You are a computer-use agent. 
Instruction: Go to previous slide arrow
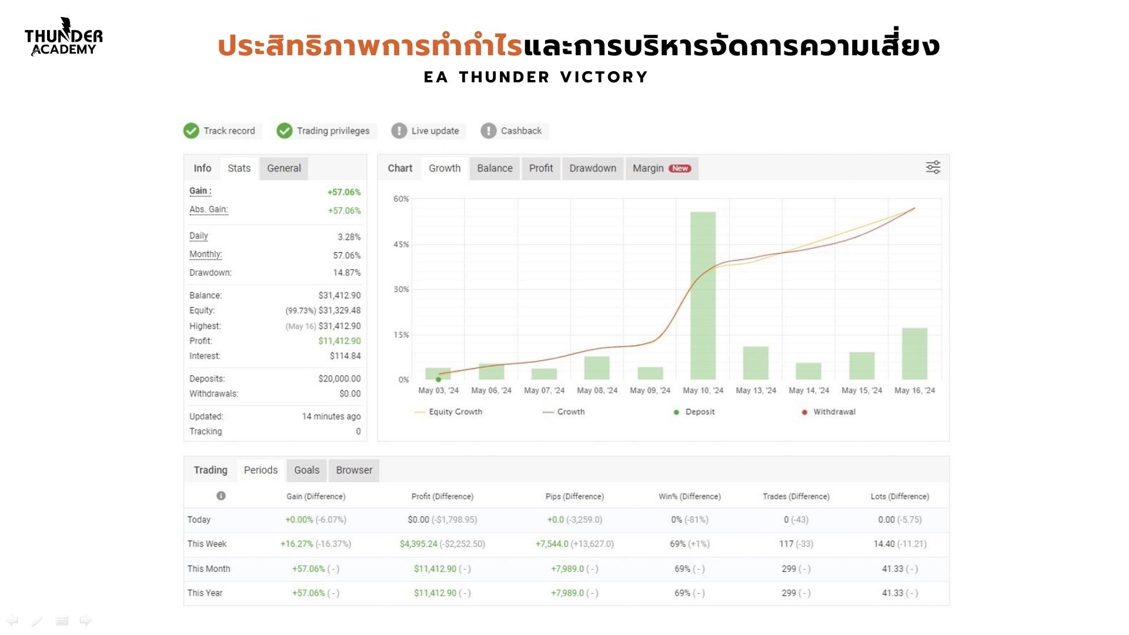click(12, 620)
